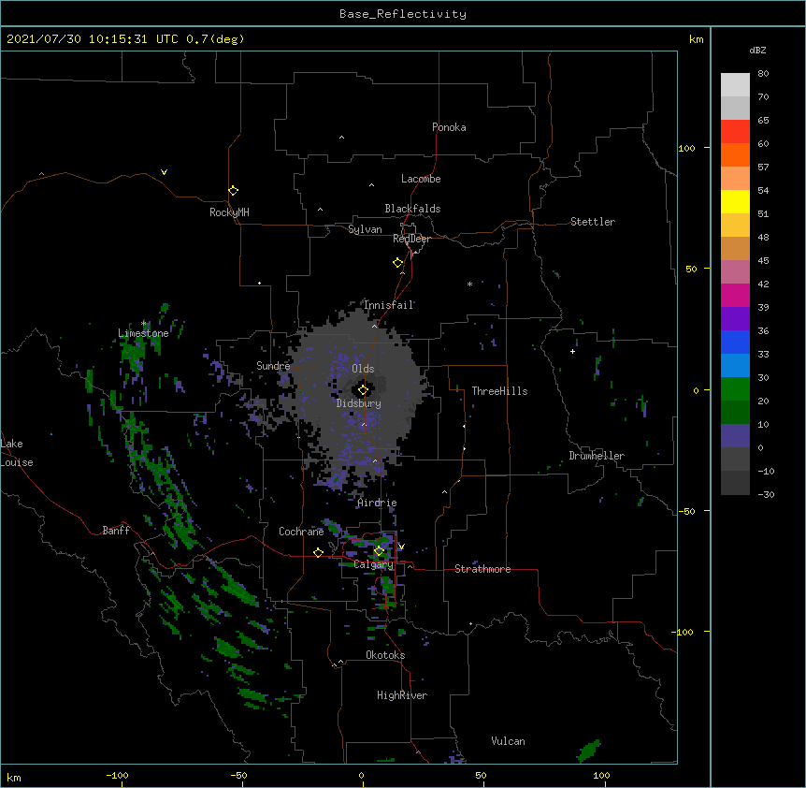The width and height of the screenshot is (806, 788).
Task: Click the km unit label at top right
Action: tap(697, 39)
